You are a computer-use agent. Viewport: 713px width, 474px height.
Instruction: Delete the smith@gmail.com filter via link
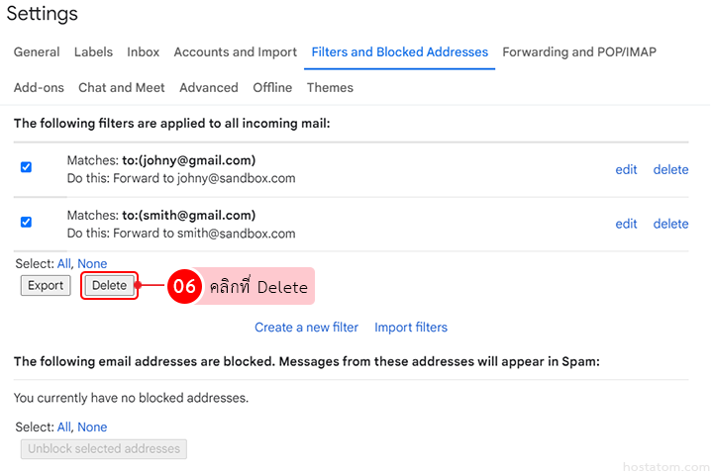pyautogui.click(x=670, y=224)
